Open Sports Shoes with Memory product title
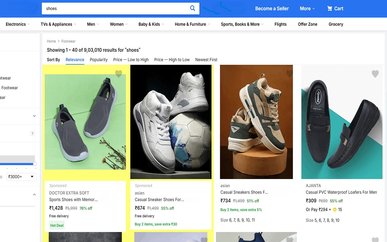This screenshot has height=242, width=387. (x=73, y=200)
